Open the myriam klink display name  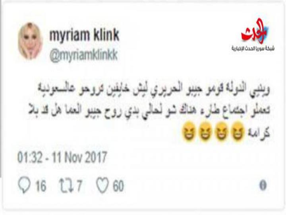point(85,35)
